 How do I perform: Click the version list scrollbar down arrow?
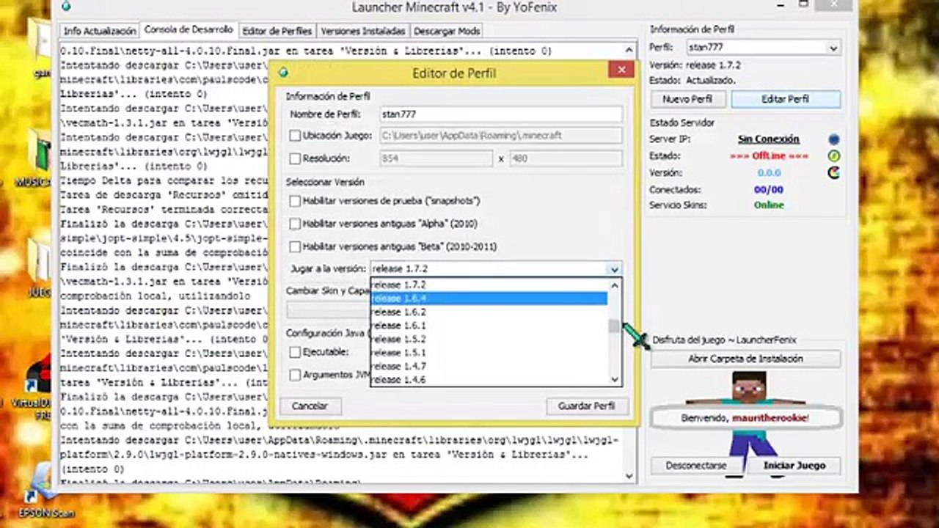click(x=615, y=379)
